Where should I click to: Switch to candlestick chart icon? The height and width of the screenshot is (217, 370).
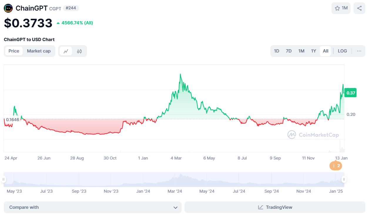(79, 51)
